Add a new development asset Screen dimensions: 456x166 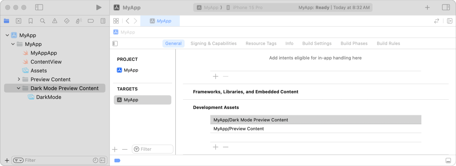click(216, 147)
